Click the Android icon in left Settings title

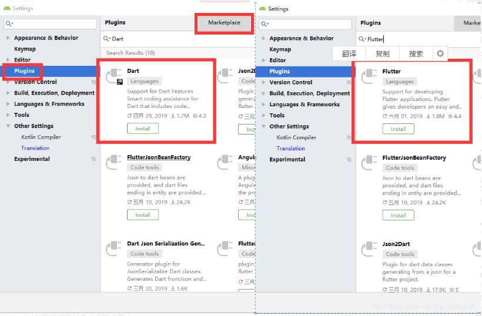7,8
